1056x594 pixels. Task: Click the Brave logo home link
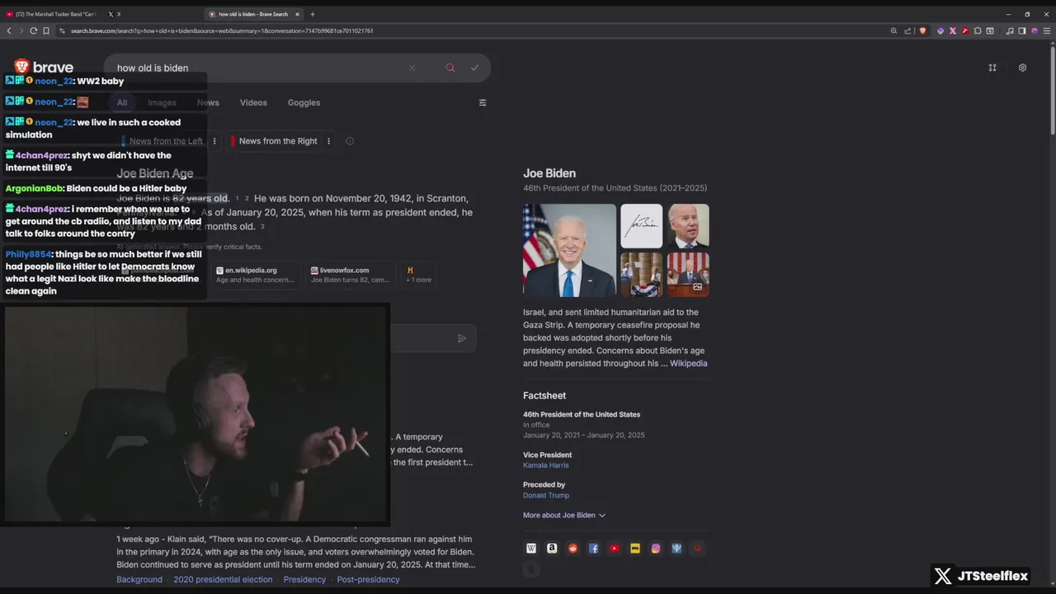click(x=44, y=68)
